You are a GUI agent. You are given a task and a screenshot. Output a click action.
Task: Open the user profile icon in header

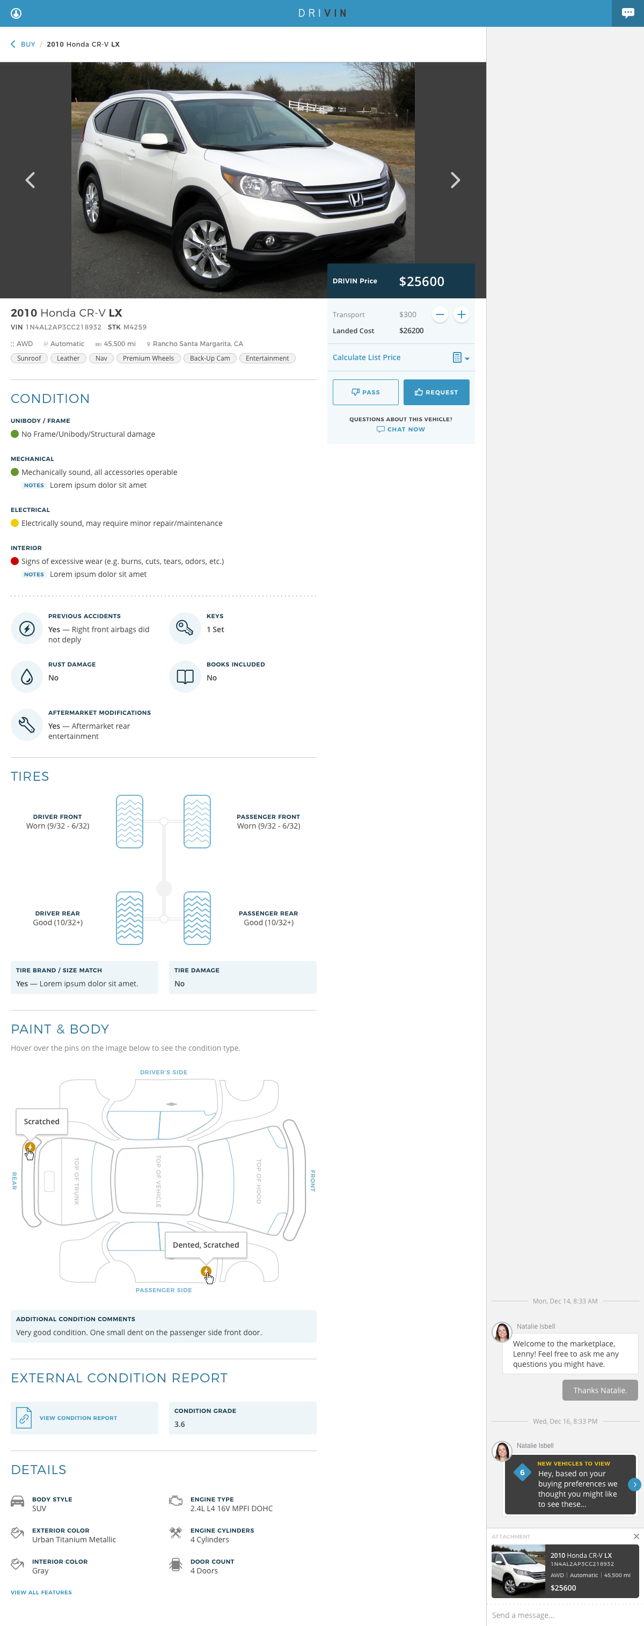pos(17,13)
